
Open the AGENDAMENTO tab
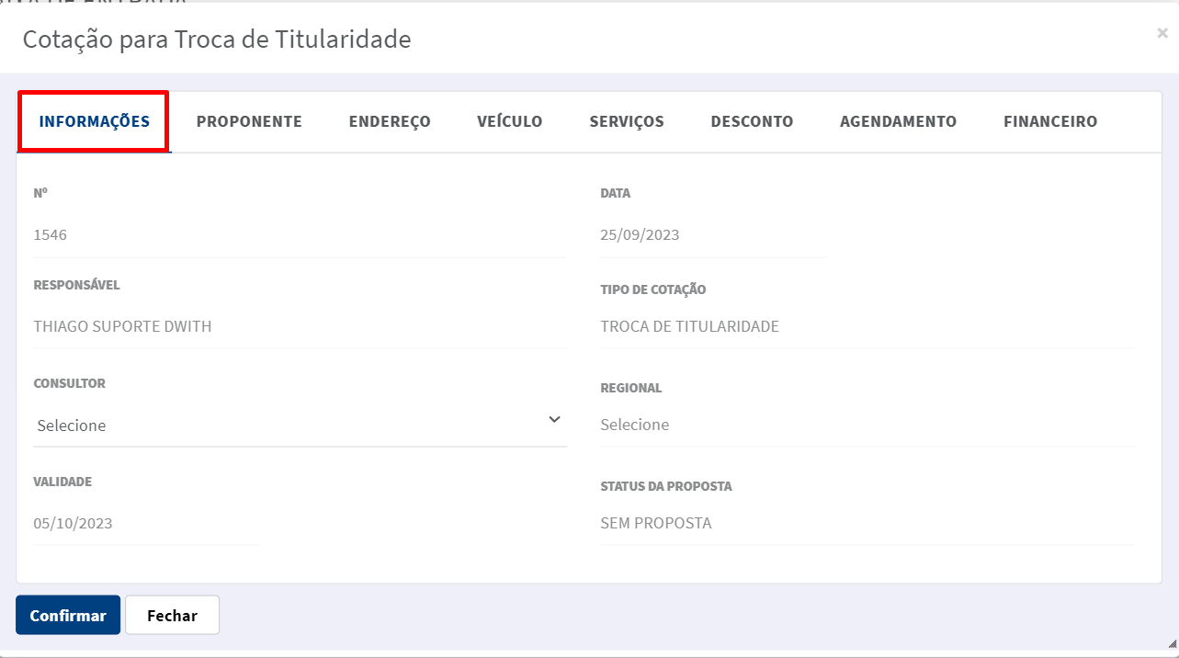[898, 121]
